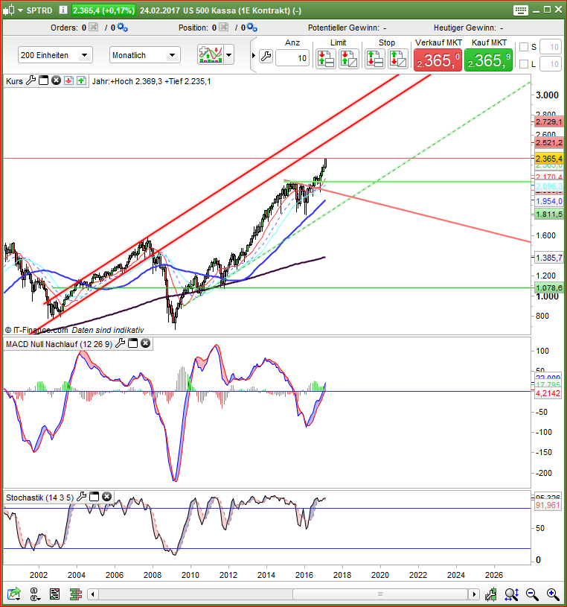This screenshot has width=567, height=607.
Task: Open Stochastik wrench settings
Action: coord(82,497)
